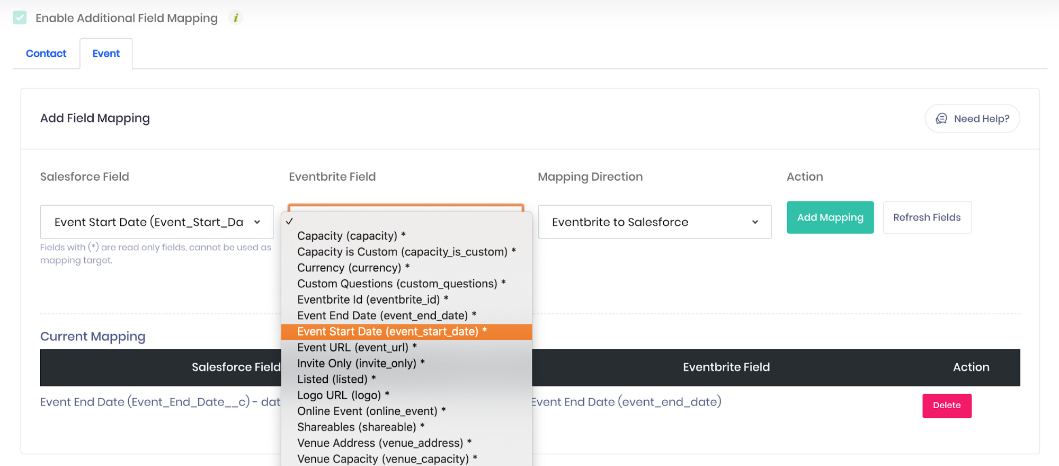Click the Current Mapping heading
Image resolution: width=1059 pixels, height=466 pixels.
(x=93, y=337)
